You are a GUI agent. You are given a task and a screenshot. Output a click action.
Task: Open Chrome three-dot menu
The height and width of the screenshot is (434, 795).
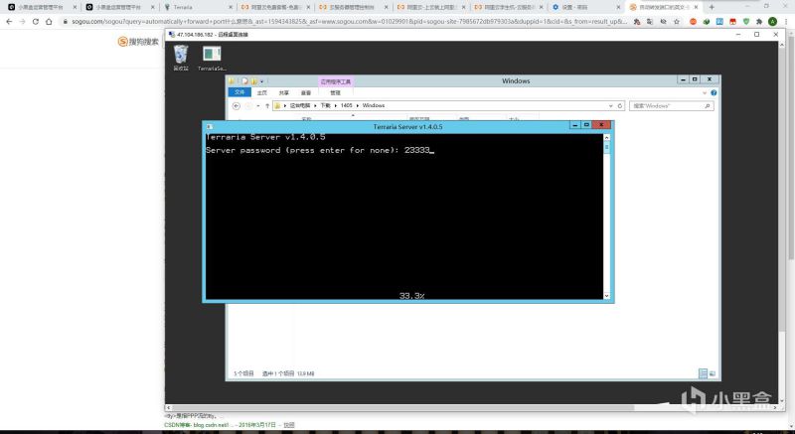[785, 22]
